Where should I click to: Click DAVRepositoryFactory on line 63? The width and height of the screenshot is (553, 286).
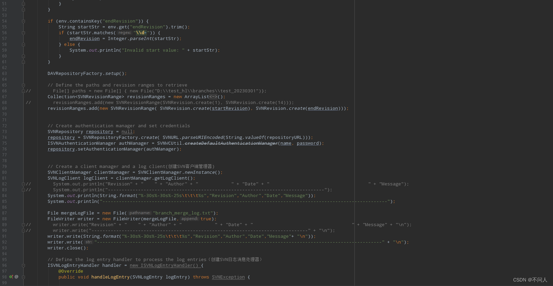75,74
